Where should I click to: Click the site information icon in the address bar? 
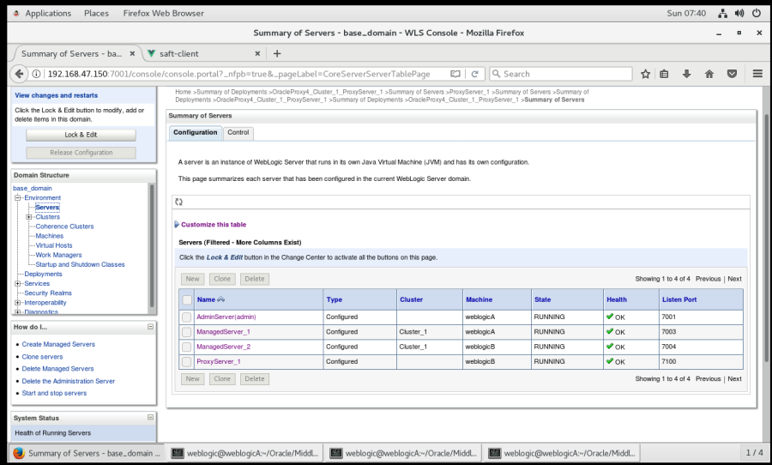click(x=36, y=74)
